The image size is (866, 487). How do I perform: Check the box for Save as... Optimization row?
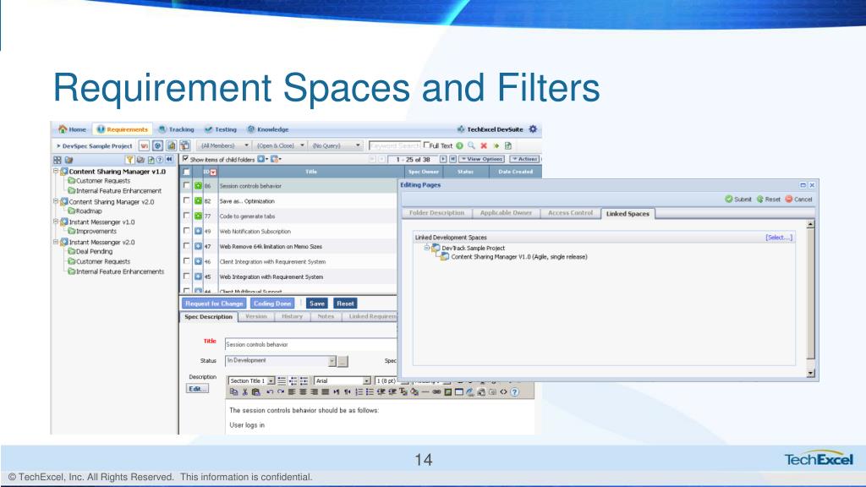pyautogui.click(x=187, y=200)
